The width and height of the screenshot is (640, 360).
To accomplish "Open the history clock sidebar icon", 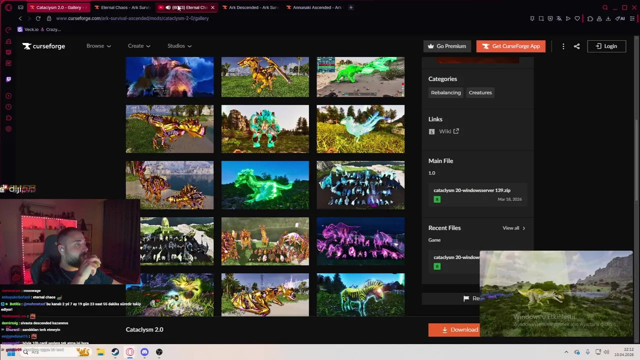I will pos(8,107).
